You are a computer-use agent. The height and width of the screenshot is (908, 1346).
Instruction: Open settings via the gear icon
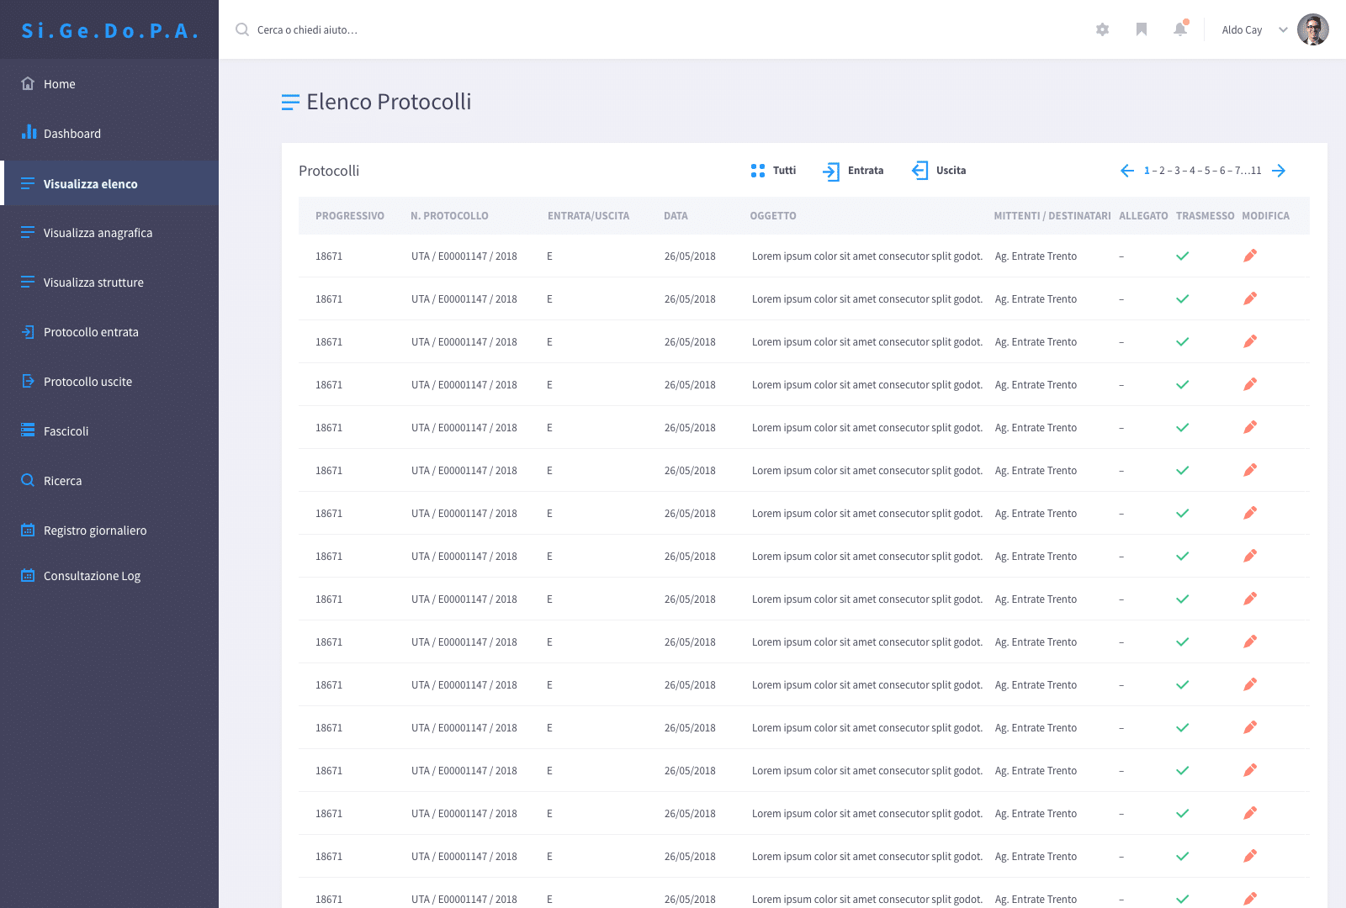[x=1102, y=29]
